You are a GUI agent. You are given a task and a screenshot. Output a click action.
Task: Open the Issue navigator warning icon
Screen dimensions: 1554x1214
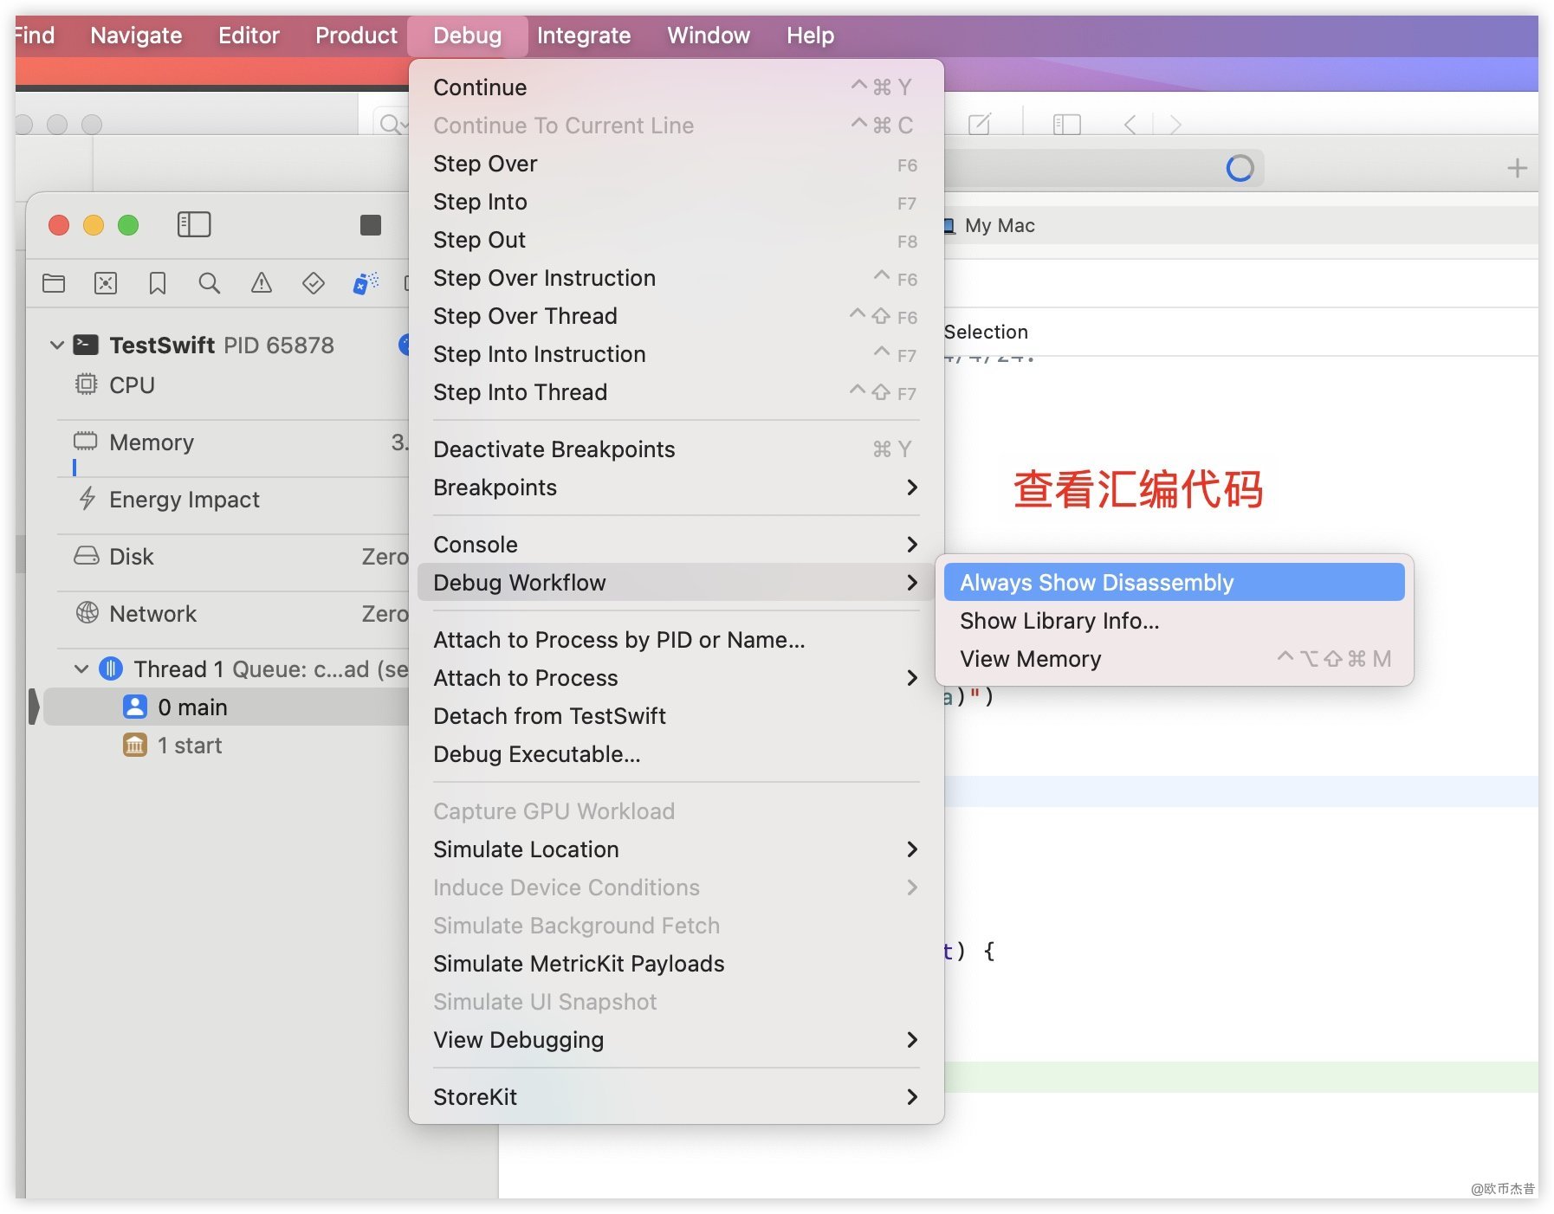(x=261, y=283)
